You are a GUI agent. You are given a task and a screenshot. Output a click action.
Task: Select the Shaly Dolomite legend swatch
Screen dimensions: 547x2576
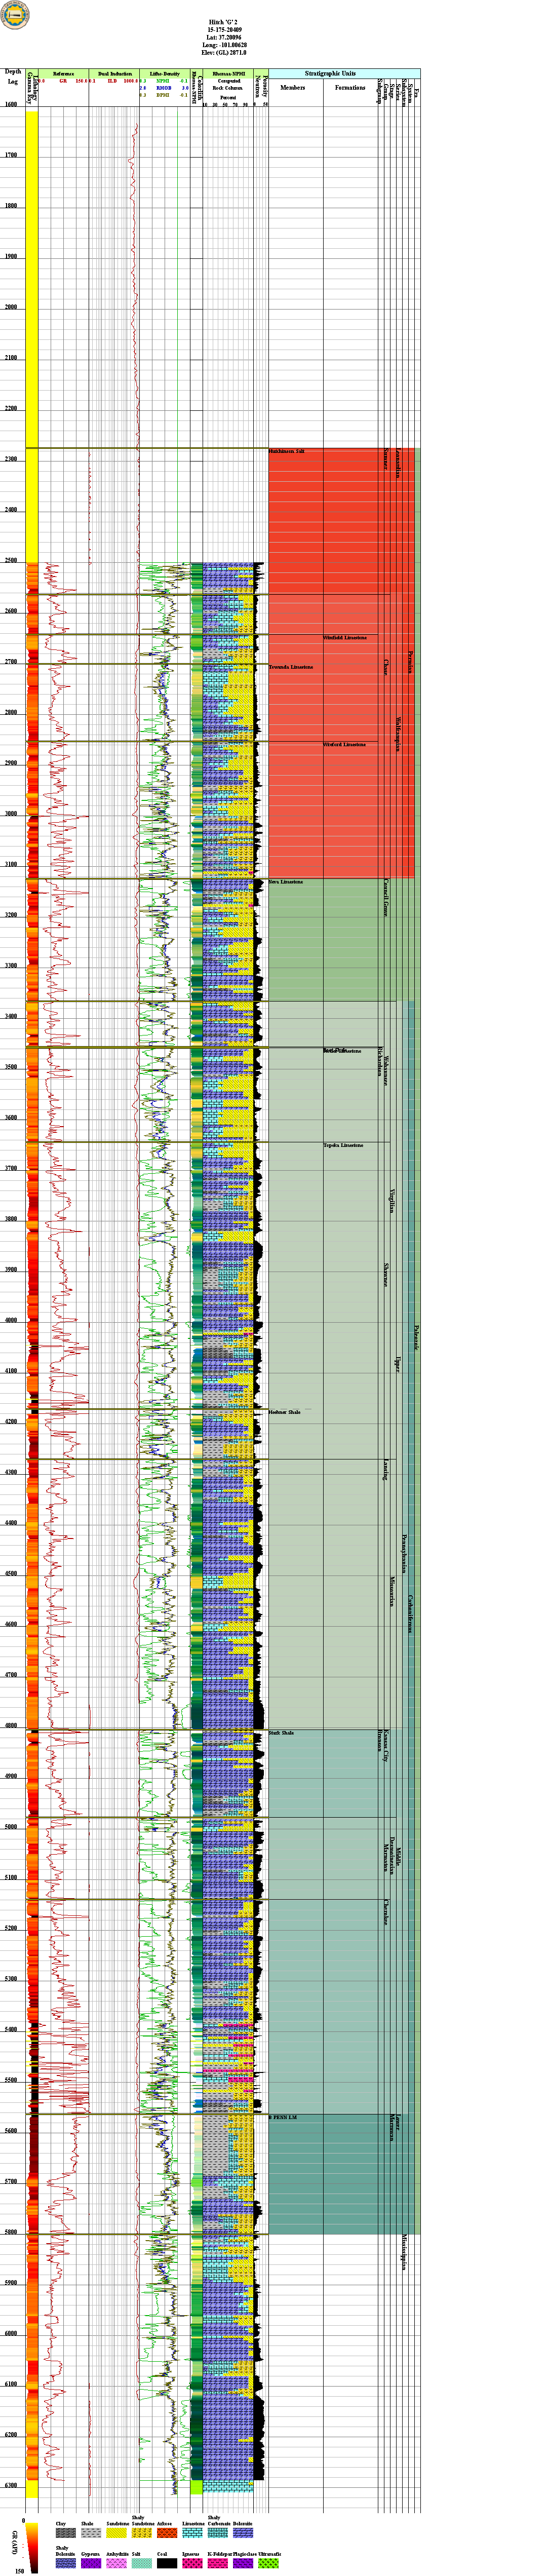(x=65, y=2563)
